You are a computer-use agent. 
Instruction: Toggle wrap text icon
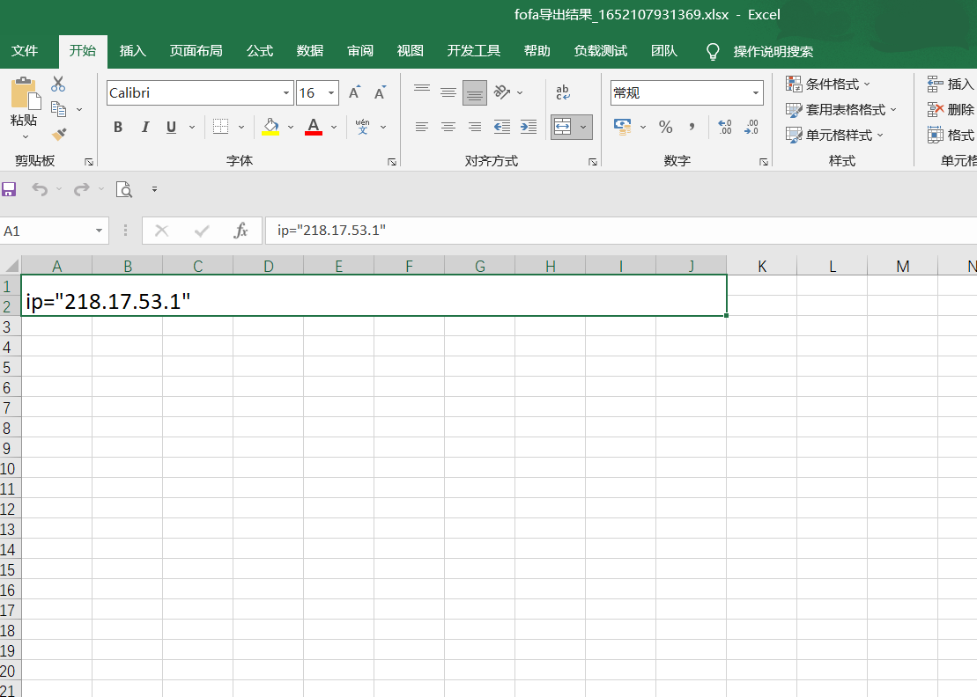(563, 92)
